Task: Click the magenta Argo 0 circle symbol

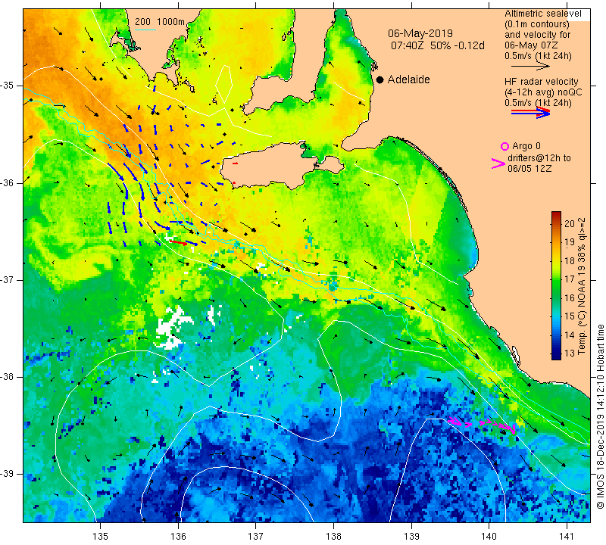Action: [504, 146]
